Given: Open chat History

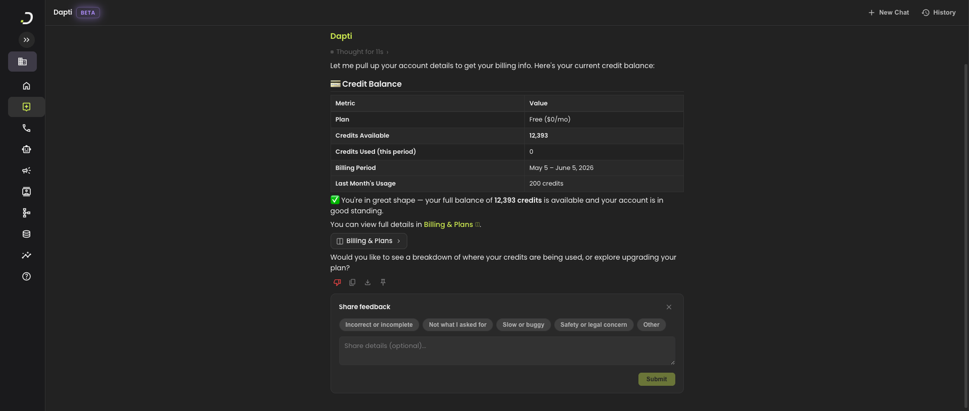Looking at the screenshot, I should pos(939,12).
